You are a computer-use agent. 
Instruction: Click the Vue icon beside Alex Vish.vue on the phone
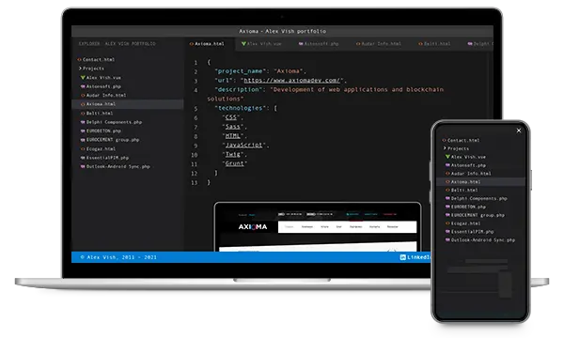pos(447,157)
